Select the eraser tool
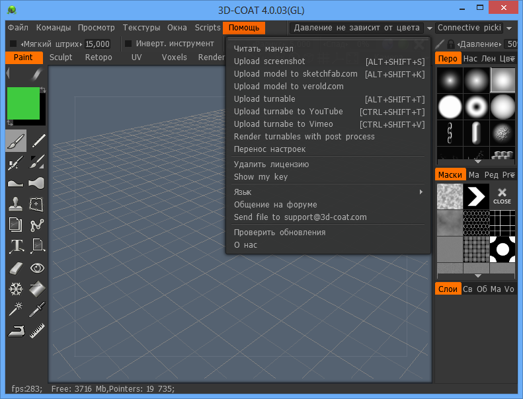Image resolution: width=523 pixels, height=399 pixels. pyautogui.click(x=16, y=268)
